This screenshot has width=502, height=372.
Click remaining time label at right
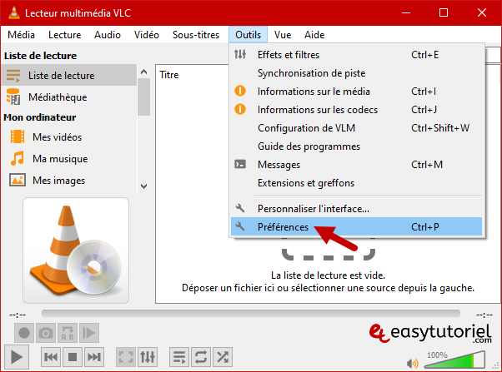(x=484, y=315)
